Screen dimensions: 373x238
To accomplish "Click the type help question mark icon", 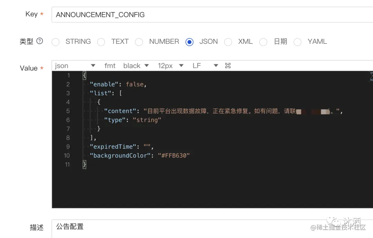I will coord(39,41).
